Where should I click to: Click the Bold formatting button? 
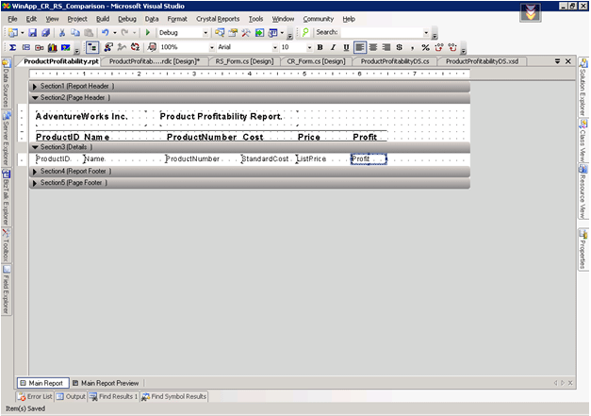point(320,47)
